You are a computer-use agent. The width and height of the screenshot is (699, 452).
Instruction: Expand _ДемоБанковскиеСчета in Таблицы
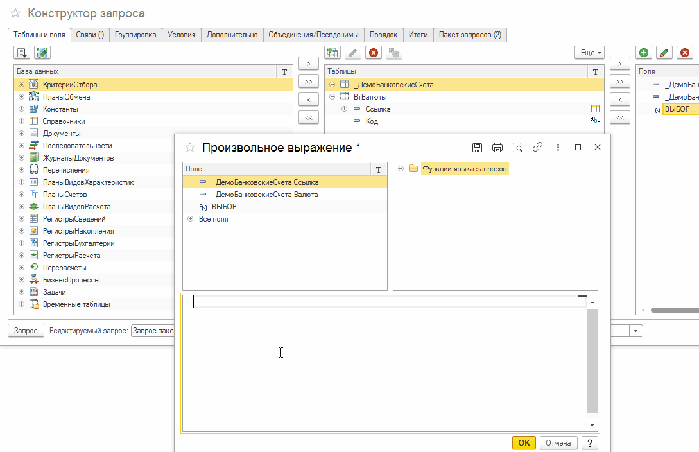coord(332,84)
